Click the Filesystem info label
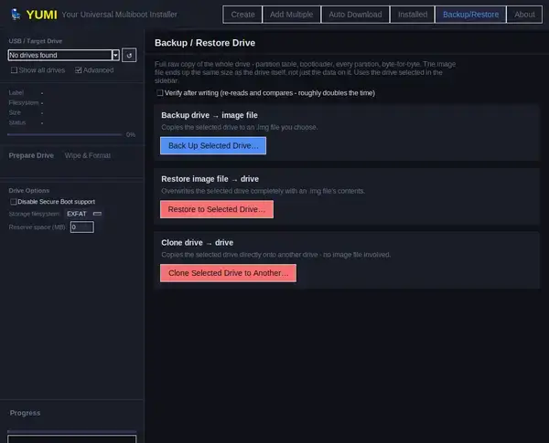This screenshot has height=443, width=549. pos(24,103)
